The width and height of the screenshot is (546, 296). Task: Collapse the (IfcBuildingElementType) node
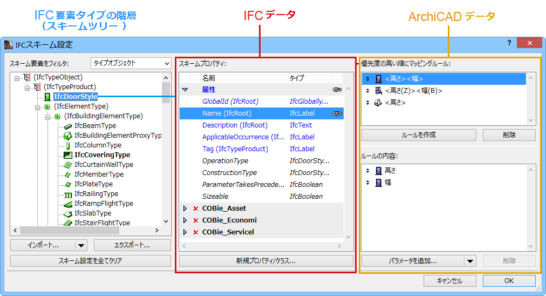(x=47, y=118)
